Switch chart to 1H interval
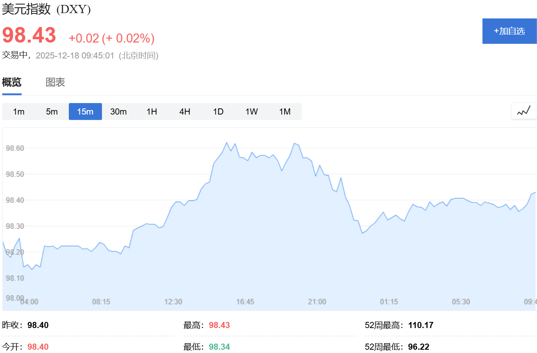Image resolution: width=537 pixels, height=353 pixels. (x=152, y=112)
